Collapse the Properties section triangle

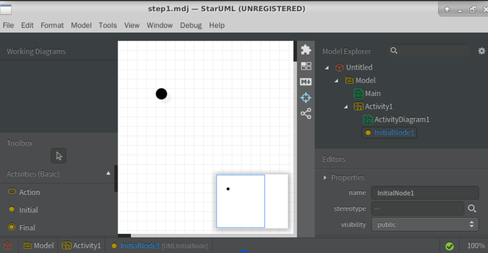point(325,178)
